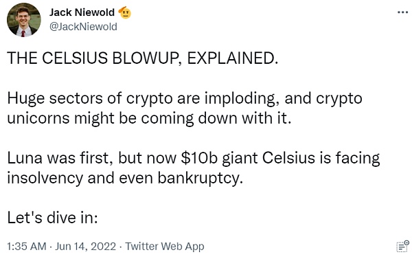Open the Jack Niewold display name

click(x=82, y=12)
